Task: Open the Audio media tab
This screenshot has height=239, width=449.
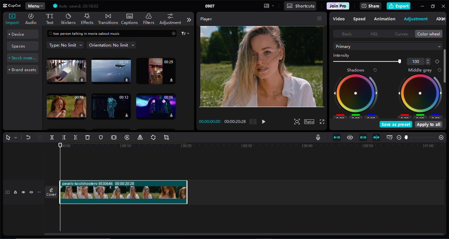Action: pyautogui.click(x=31, y=19)
